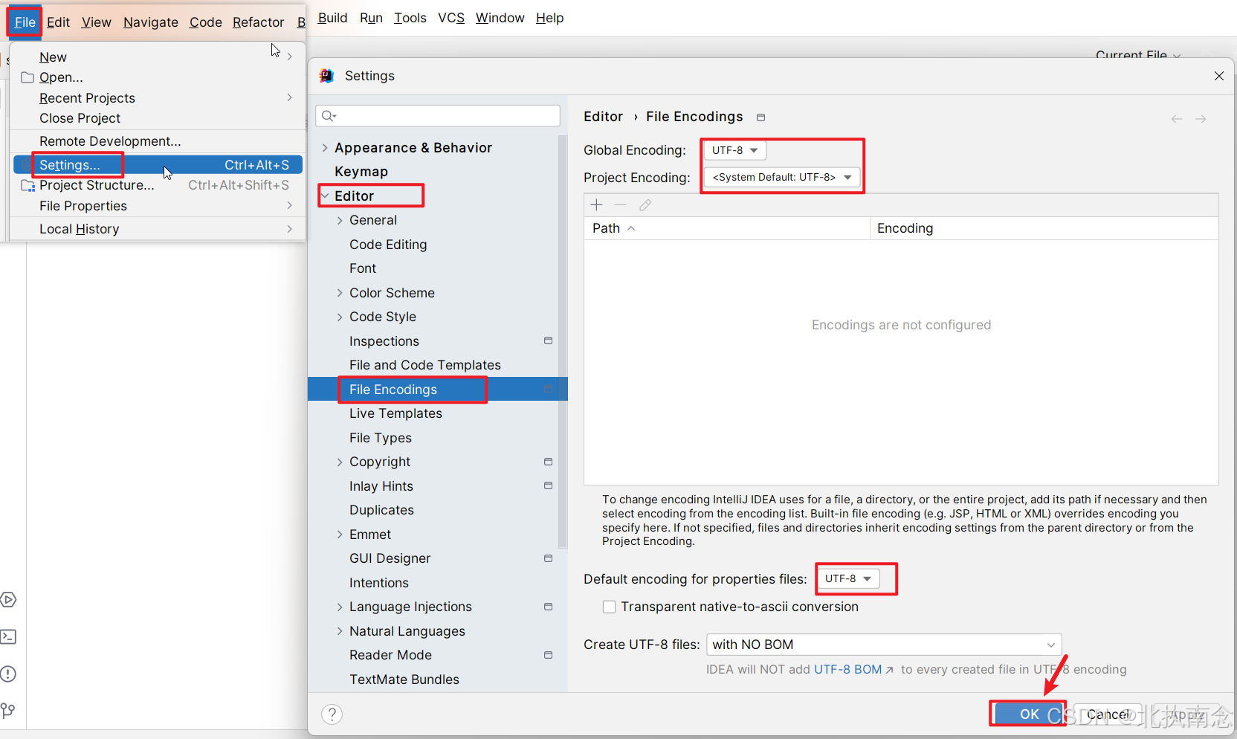This screenshot has height=739, width=1237.
Task: Open the Global Encoding dropdown
Action: coord(734,150)
